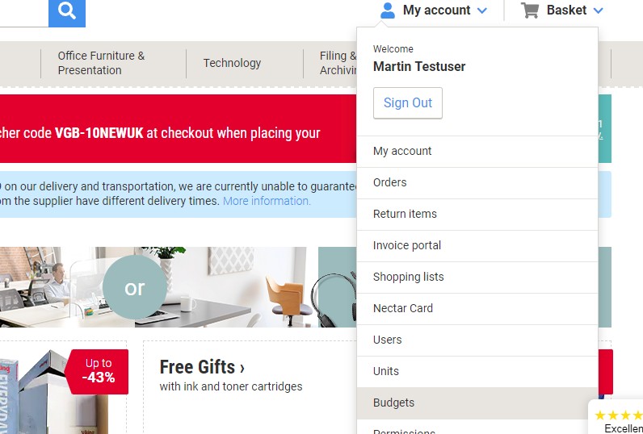
Task: Open Return items menu entry
Action: pos(405,214)
